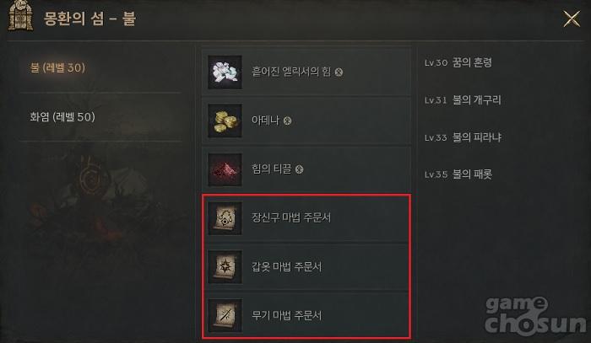Select the 불 (레벨 30) tab
Screen dimensions: 591x343
(x=57, y=68)
